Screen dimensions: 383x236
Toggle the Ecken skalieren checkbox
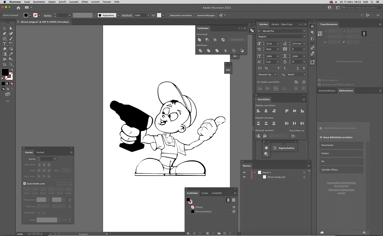(320, 80)
